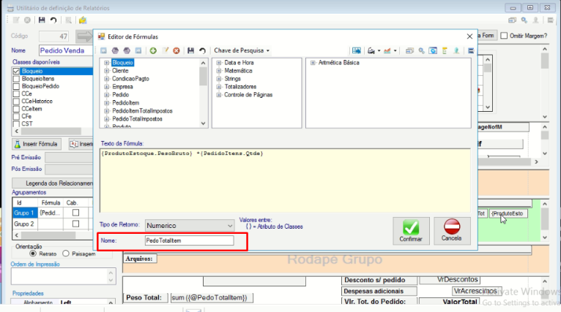Expand the Matemática function group

click(218, 71)
